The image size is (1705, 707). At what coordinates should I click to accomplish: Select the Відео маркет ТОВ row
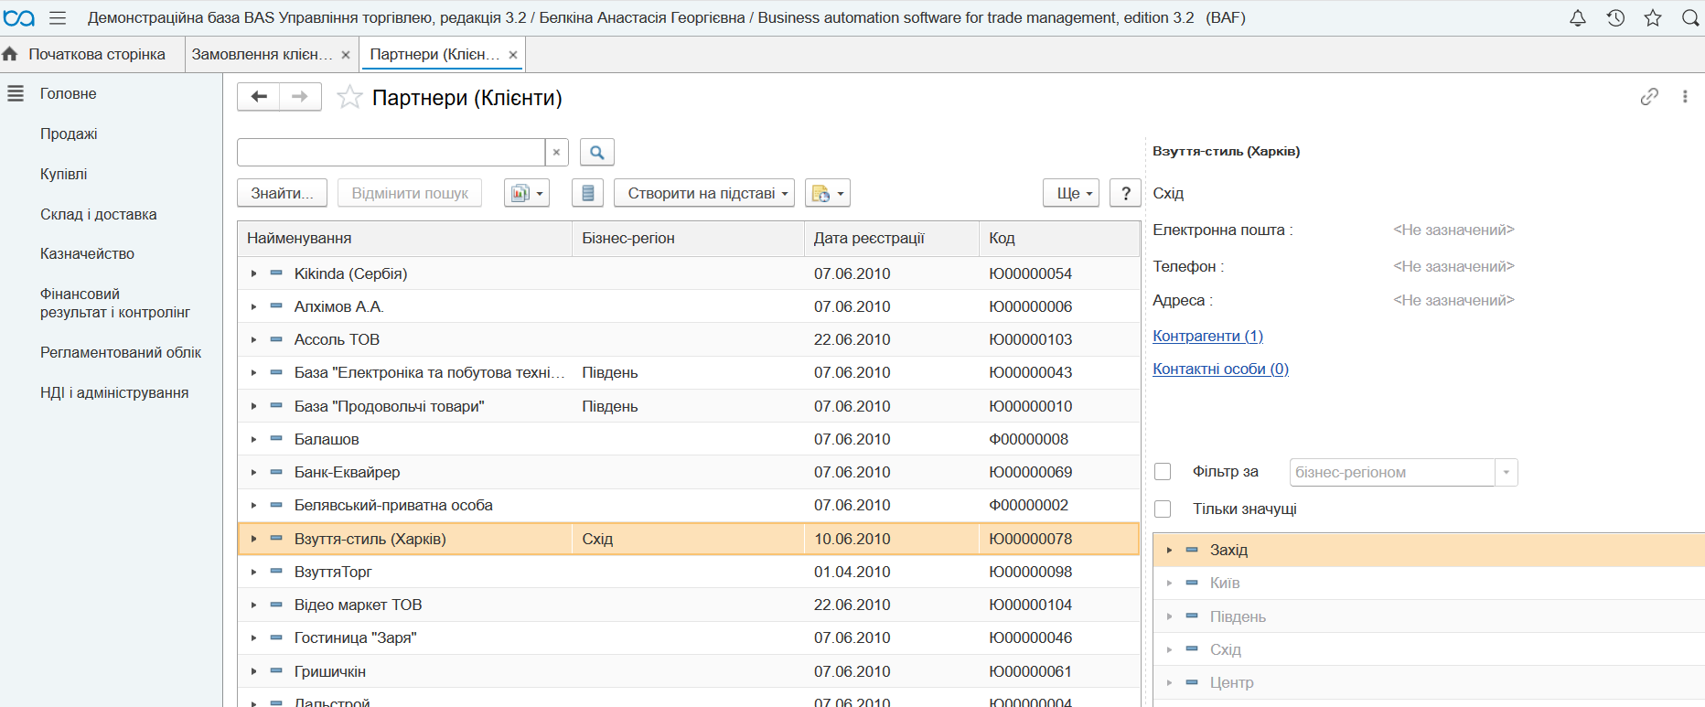pyautogui.click(x=689, y=605)
